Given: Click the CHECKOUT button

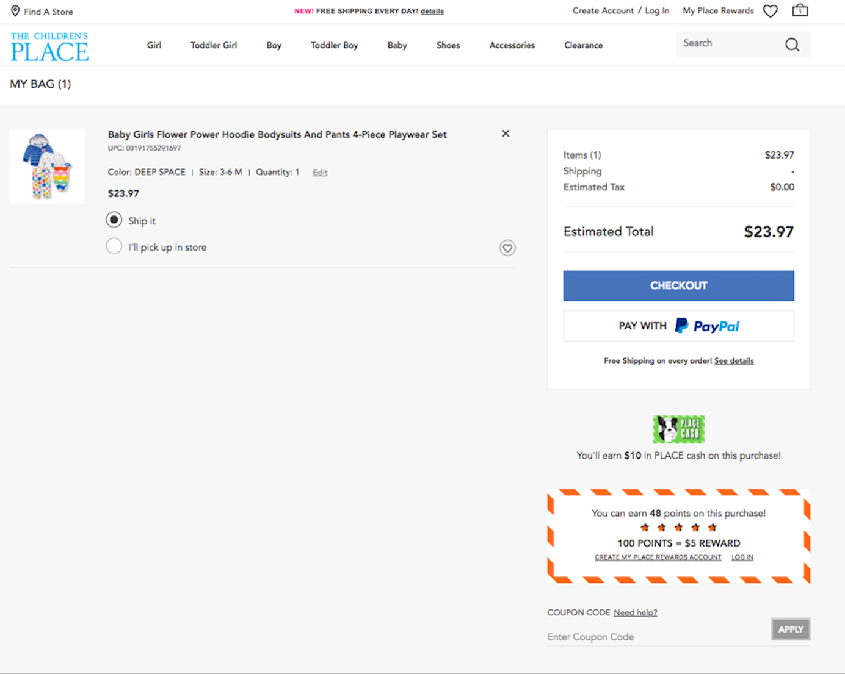Looking at the screenshot, I should point(678,285).
